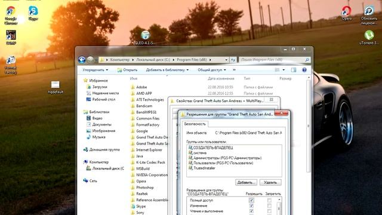The height and width of the screenshot is (215, 382).
Task: Toggle the preview pane in Explorer
Action: pos(294,70)
